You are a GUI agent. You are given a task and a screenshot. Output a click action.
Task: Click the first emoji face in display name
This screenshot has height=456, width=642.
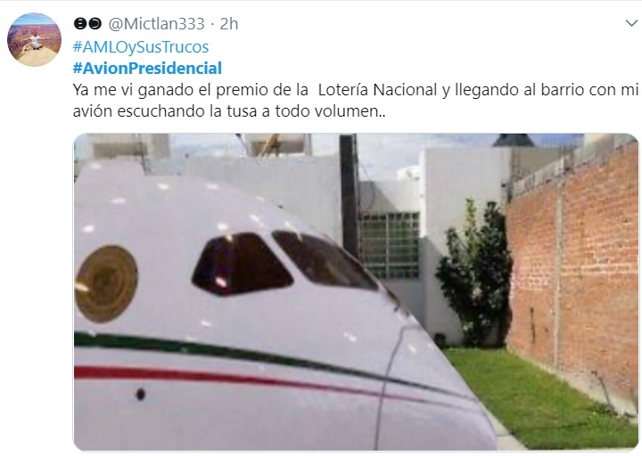pos(80,24)
